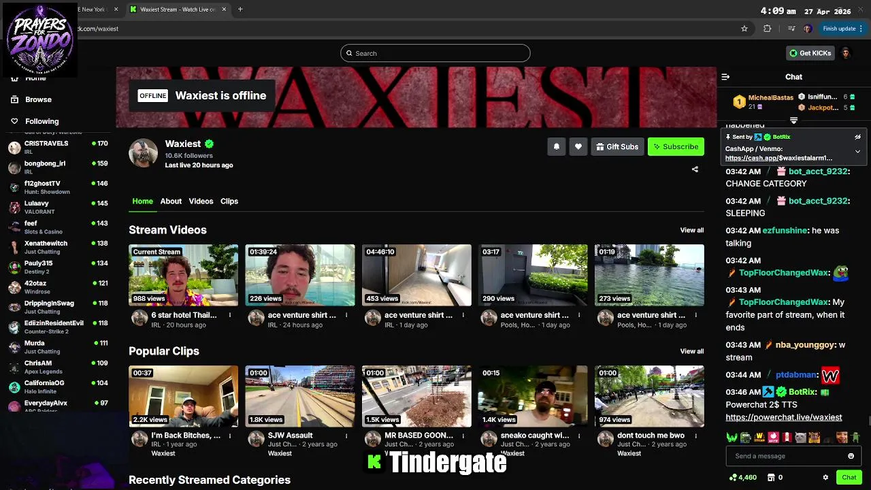Open options for 6 star hotel video
Image resolution: width=871 pixels, height=490 pixels.
pyautogui.click(x=229, y=315)
